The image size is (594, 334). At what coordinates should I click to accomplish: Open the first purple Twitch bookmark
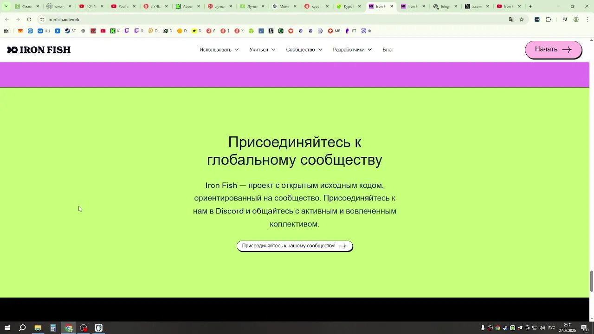(x=127, y=31)
